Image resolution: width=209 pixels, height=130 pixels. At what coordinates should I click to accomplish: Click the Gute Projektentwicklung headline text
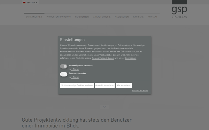(x=77, y=123)
